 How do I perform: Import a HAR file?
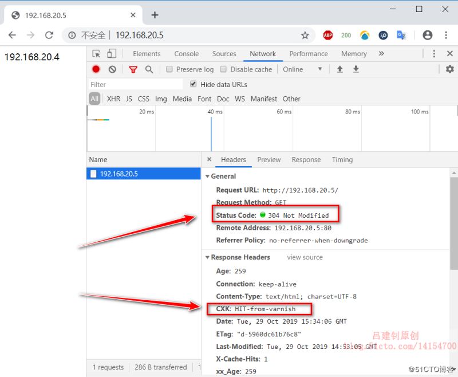coord(339,69)
